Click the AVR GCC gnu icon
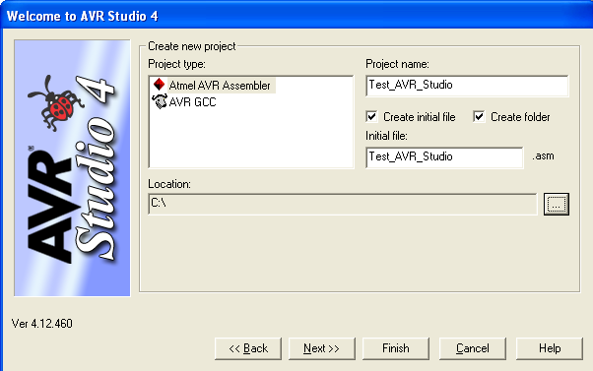593x371 pixels. [x=160, y=101]
